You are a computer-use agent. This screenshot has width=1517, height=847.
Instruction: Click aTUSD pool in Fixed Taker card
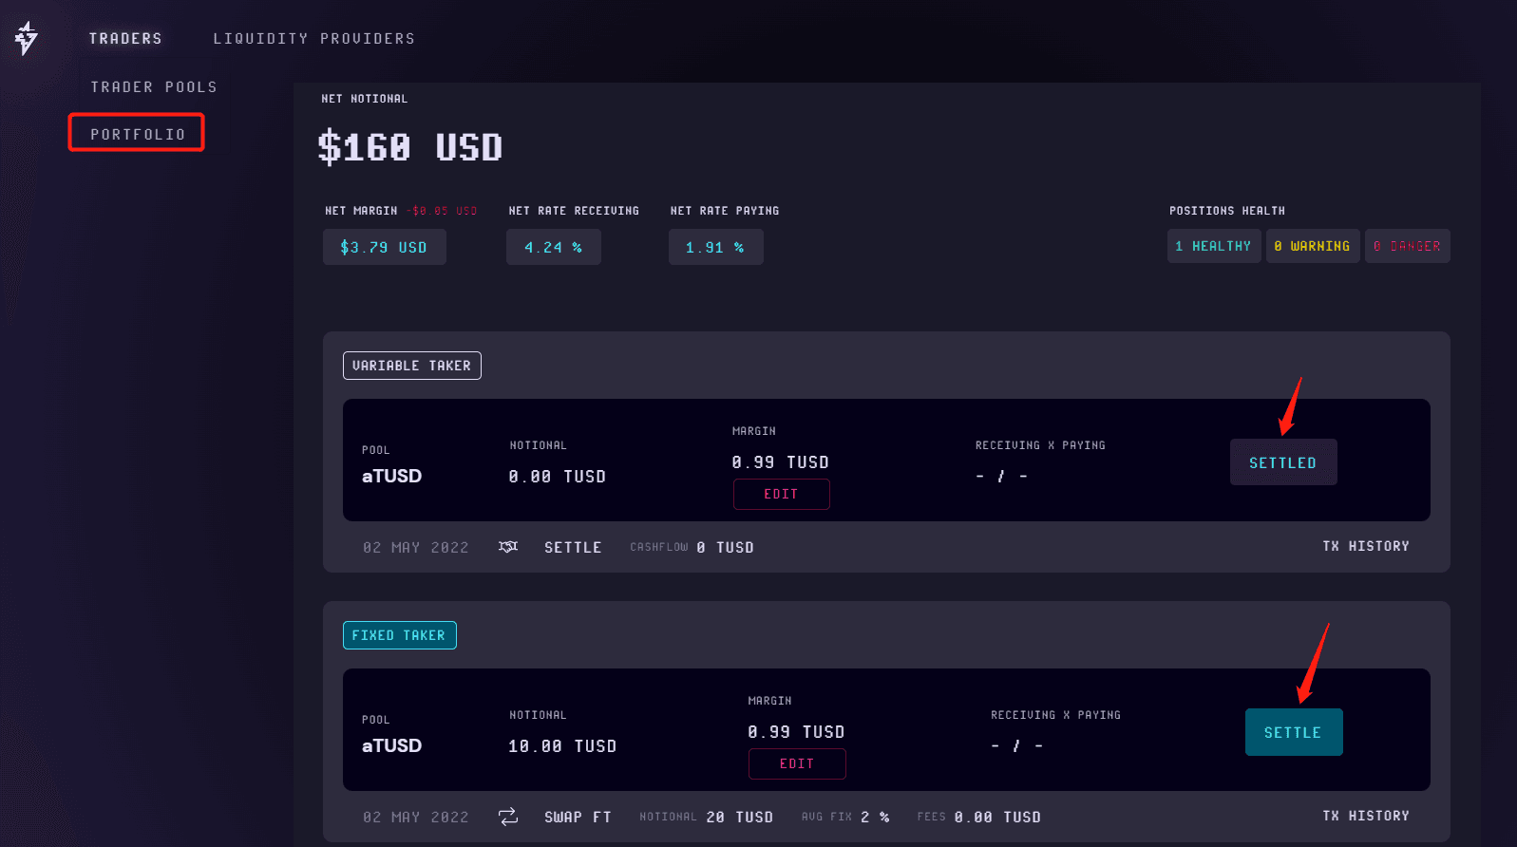(391, 745)
